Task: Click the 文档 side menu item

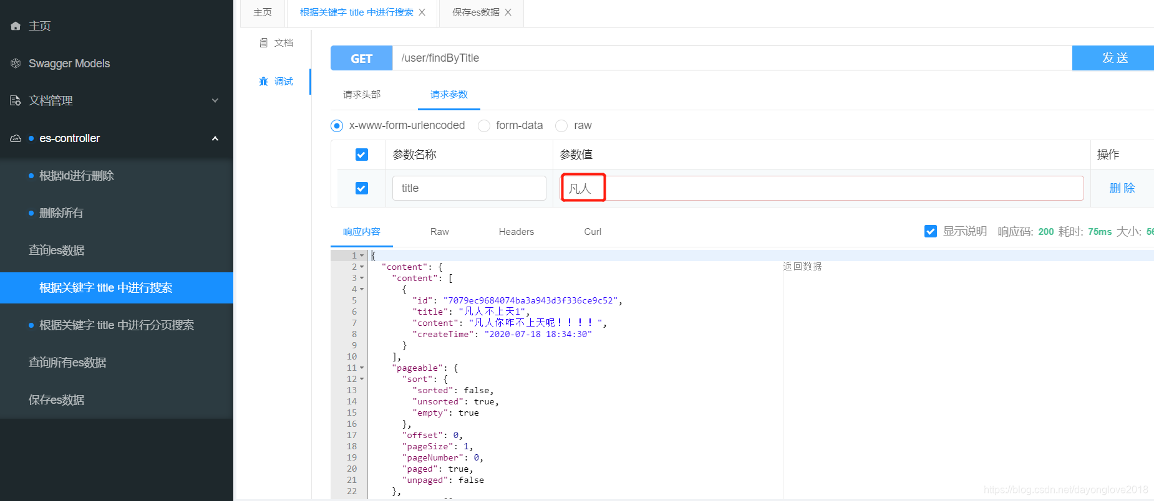Action: point(276,43)
